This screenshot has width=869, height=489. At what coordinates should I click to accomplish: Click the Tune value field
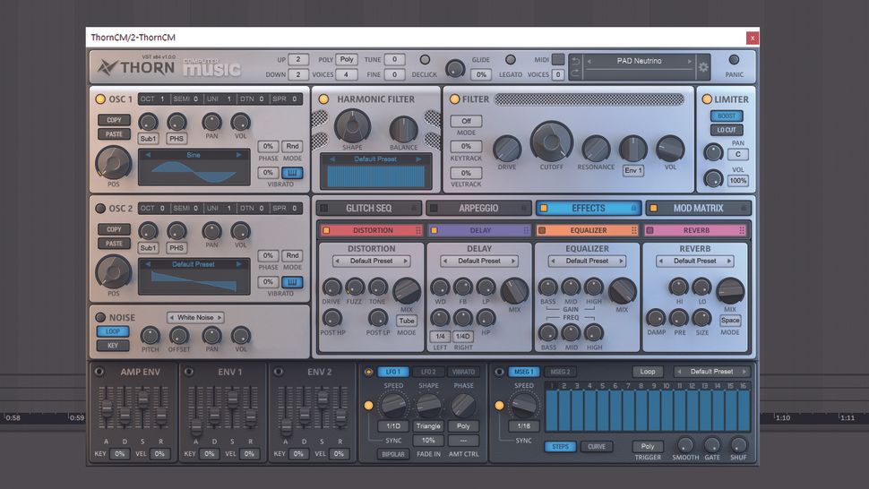click(394, 59)
